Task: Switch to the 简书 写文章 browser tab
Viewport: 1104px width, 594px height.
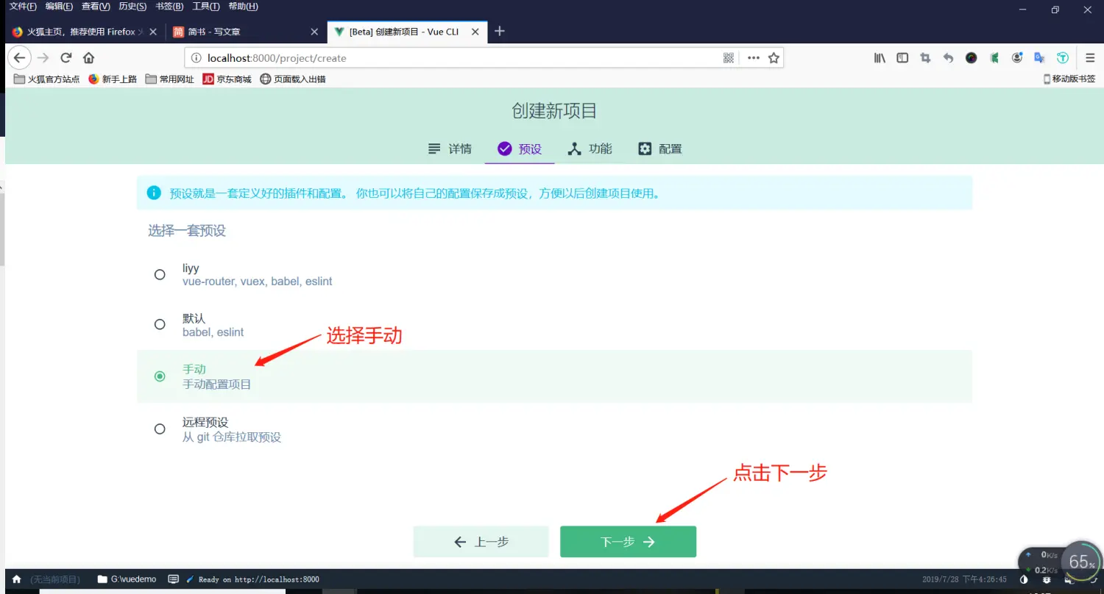Action: point(245,32)
